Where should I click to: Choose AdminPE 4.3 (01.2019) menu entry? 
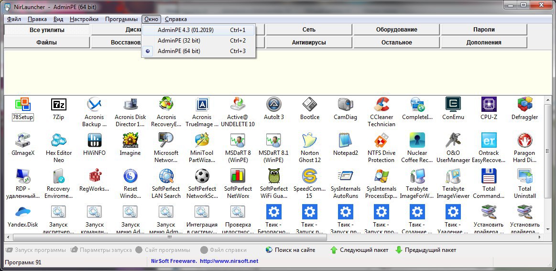click(198, 30)
